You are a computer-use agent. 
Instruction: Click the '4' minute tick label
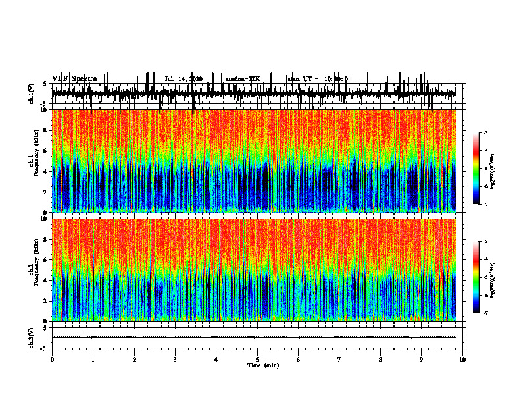coord(216,360)
